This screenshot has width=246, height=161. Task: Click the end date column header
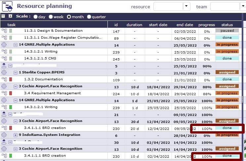184,25
